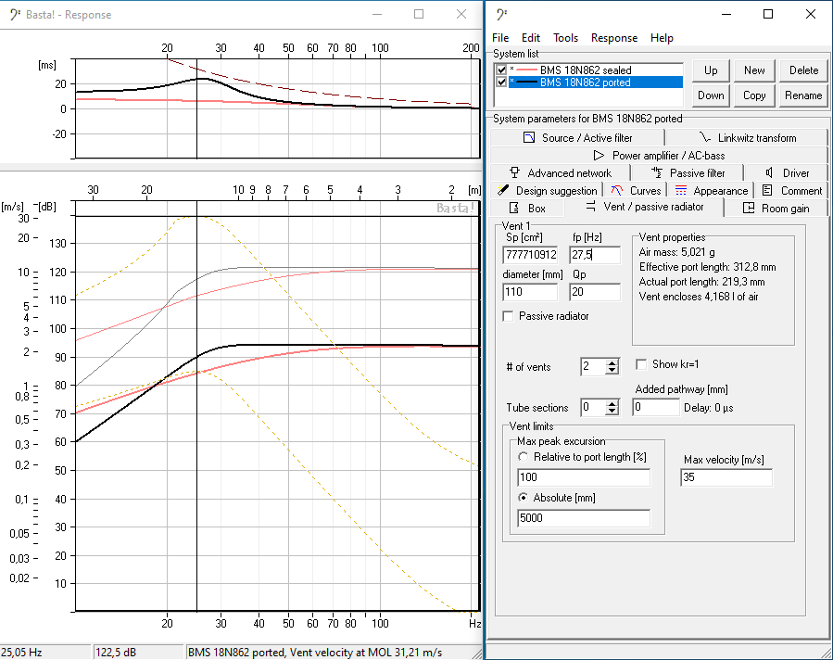The image size is (833, 660).
Task: Switch to the Passive filter tab
Action: 688,172
